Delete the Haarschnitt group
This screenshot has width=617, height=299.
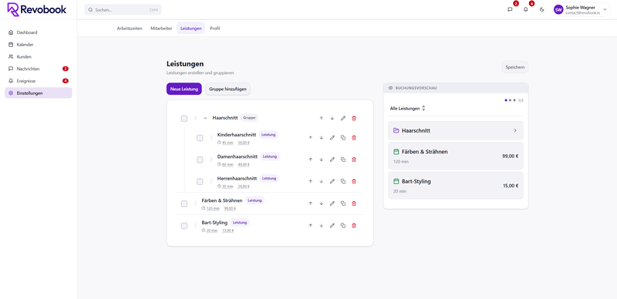coord(354,118)
